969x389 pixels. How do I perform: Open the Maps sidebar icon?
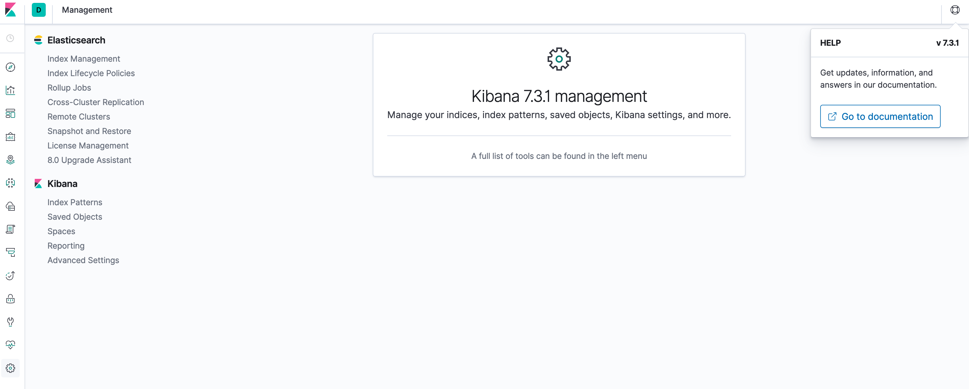point(10,160)
